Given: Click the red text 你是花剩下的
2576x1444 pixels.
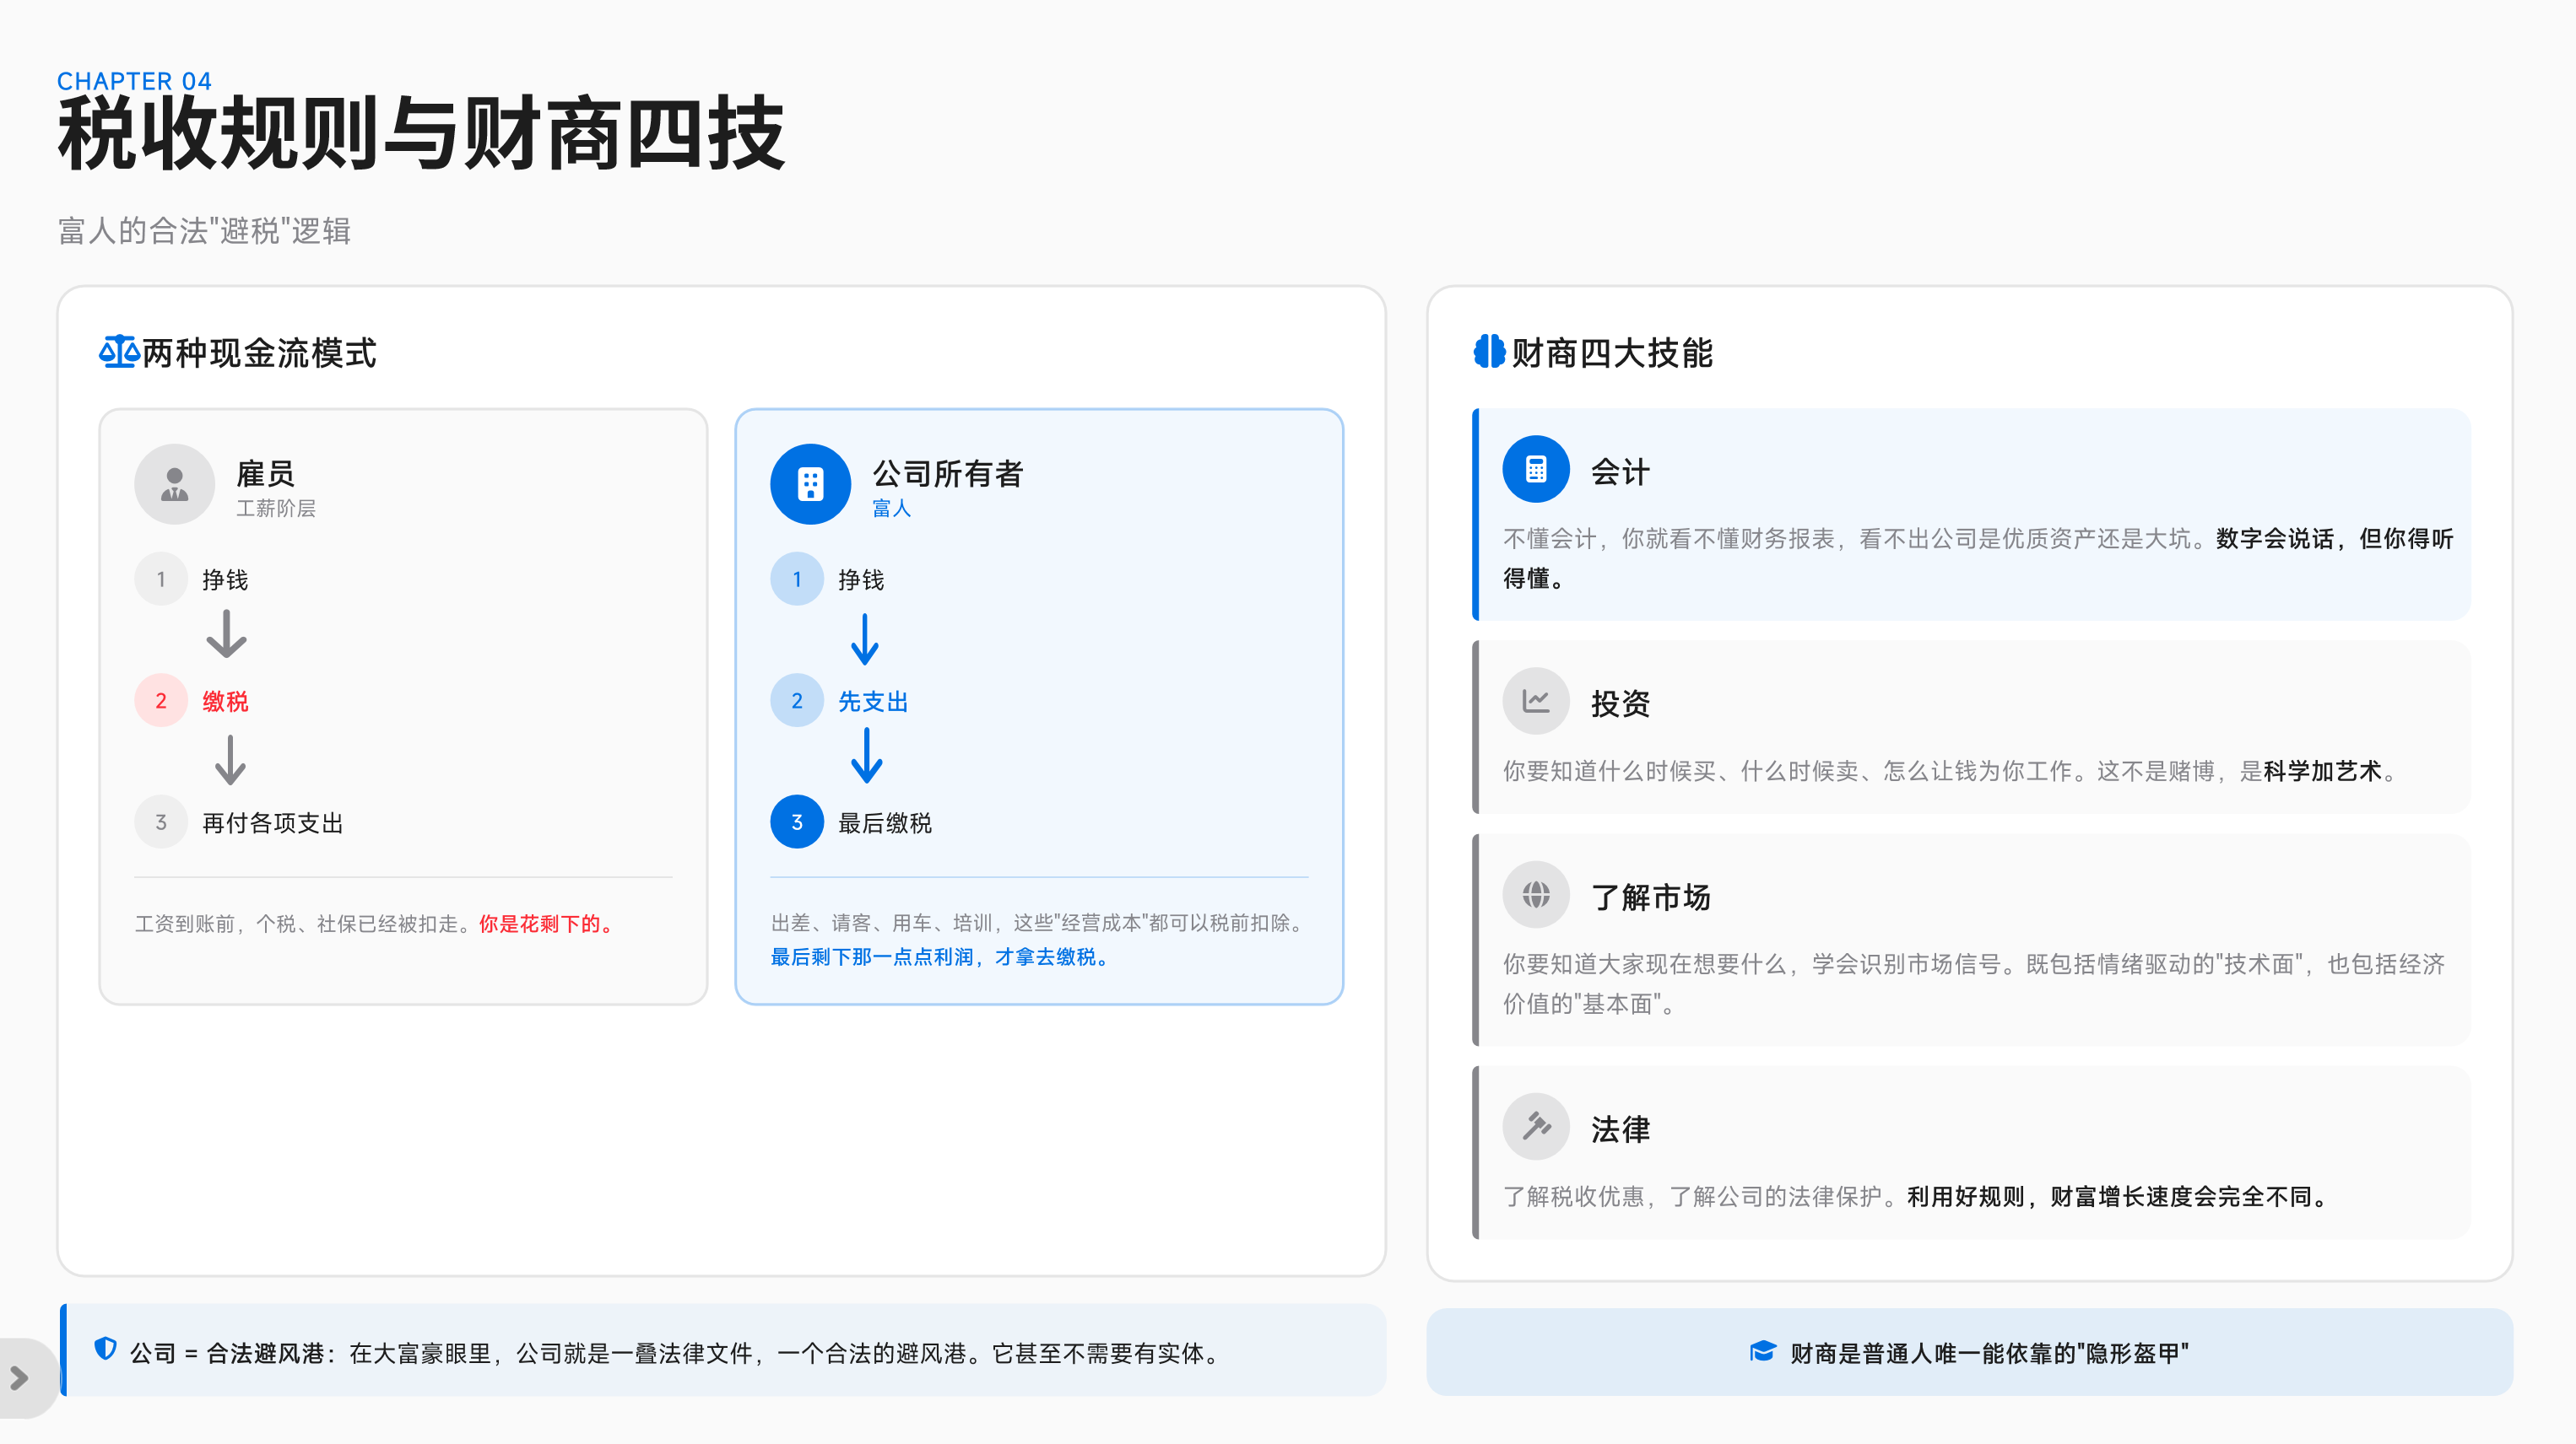Looking at the screenshot, I should pyautogui.click(x=545, y=924).
